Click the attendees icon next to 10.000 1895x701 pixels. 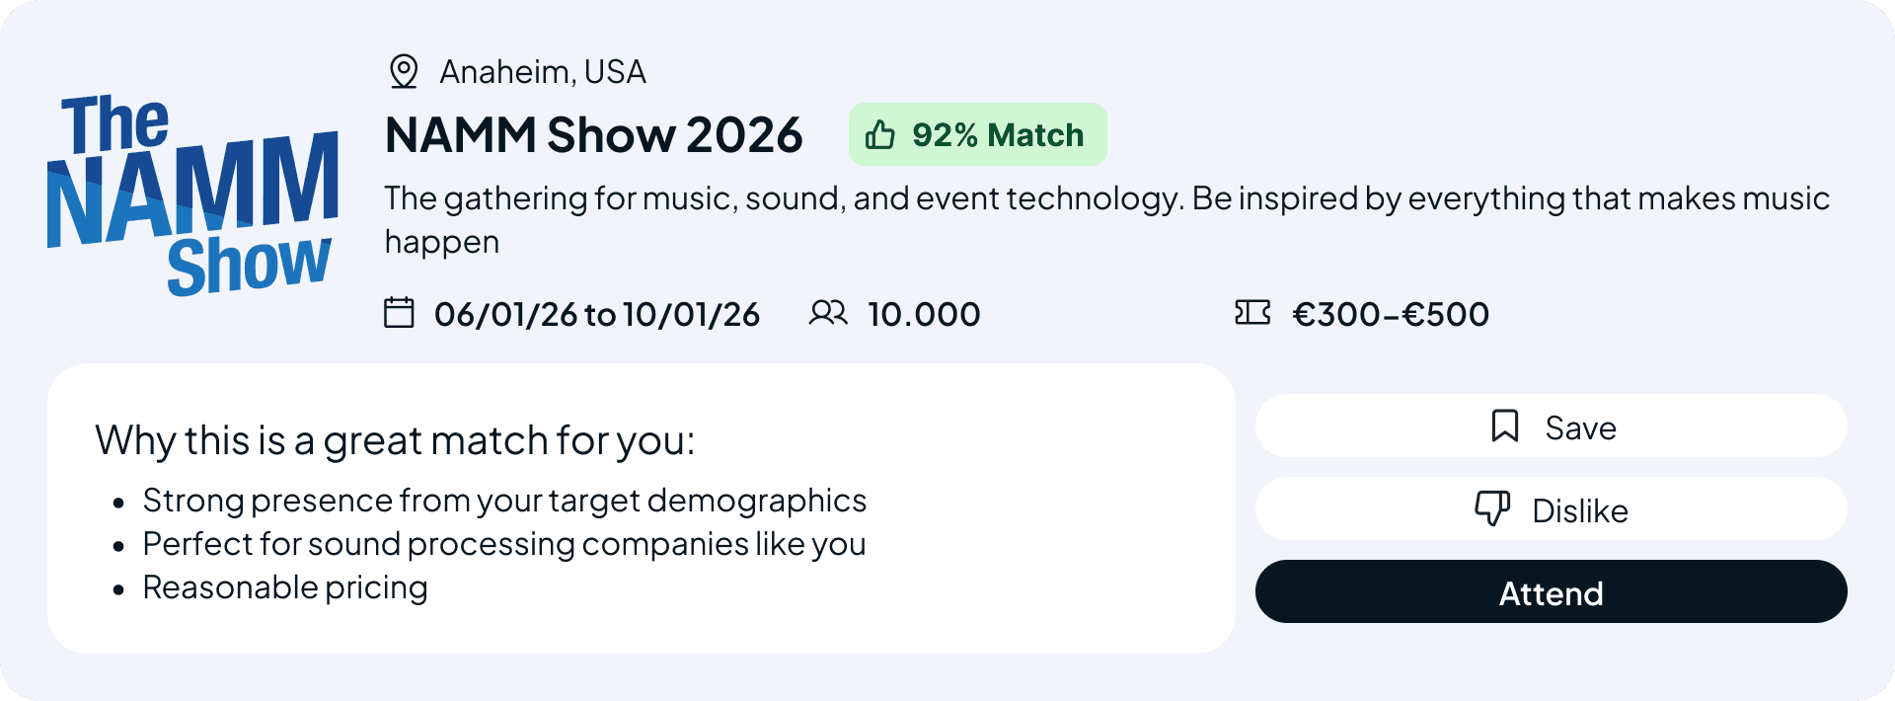(x=829, y=313)
